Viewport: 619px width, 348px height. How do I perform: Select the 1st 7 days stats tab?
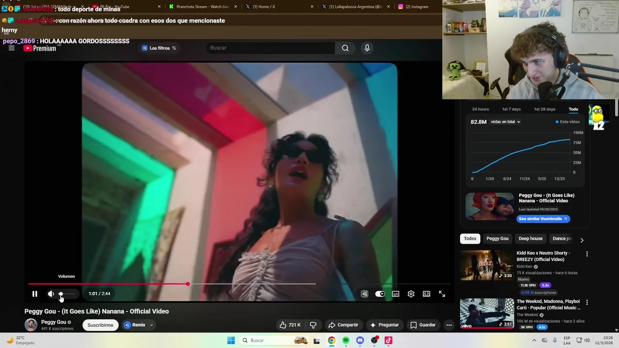pos(511,109)
